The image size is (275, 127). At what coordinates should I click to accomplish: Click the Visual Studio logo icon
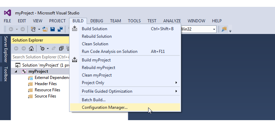tap(8, 13)
